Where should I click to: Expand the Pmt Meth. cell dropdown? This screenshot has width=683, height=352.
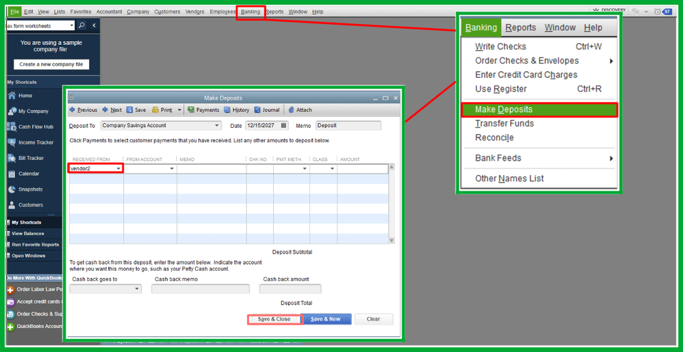(x=305, y=168)
